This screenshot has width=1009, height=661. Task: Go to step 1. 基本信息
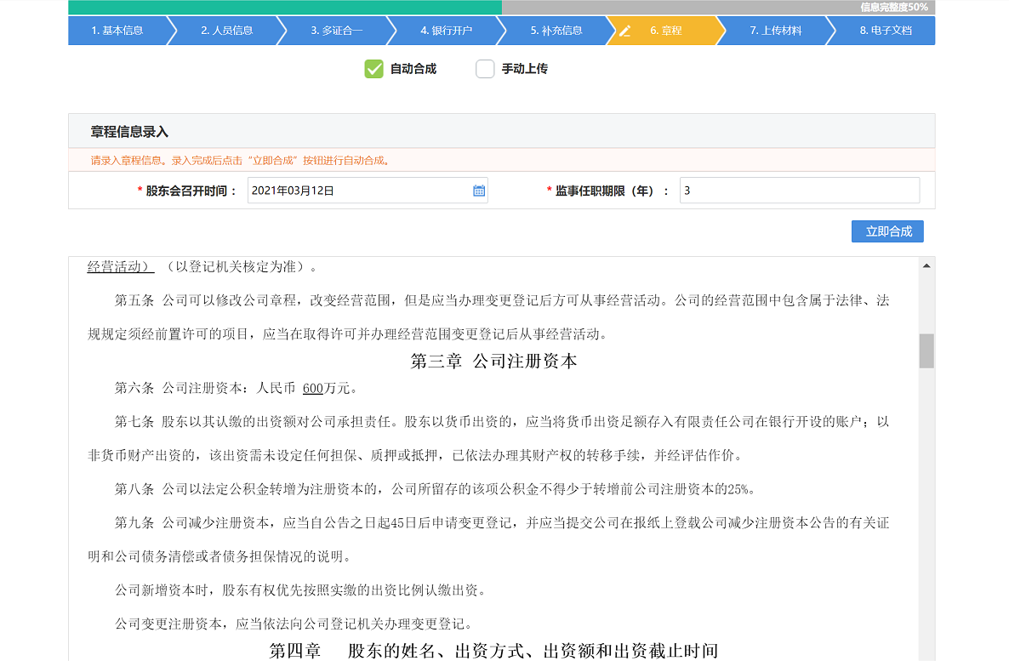coord(117,31)
